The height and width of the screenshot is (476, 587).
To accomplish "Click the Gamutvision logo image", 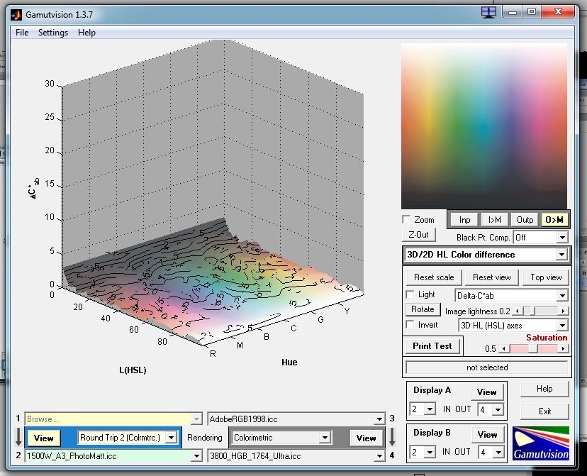I will (541, 443).
